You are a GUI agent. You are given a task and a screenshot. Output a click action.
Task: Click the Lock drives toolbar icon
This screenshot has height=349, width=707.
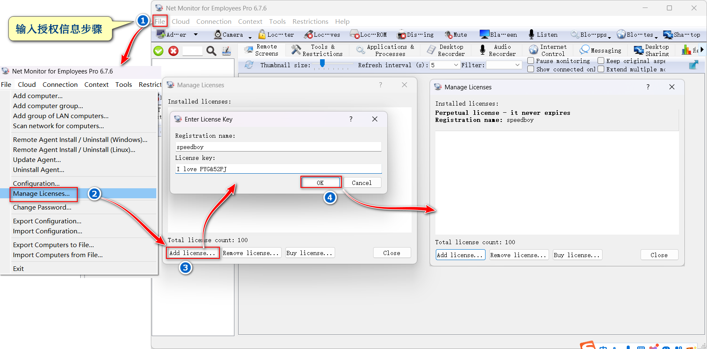click(x=309, y=35)
